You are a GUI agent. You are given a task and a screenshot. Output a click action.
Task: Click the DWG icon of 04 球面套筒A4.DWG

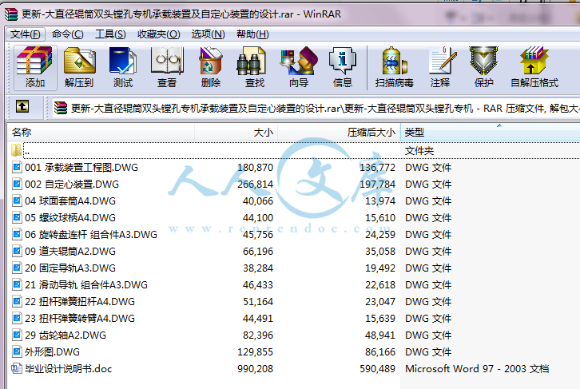click(x=17, y=200)
